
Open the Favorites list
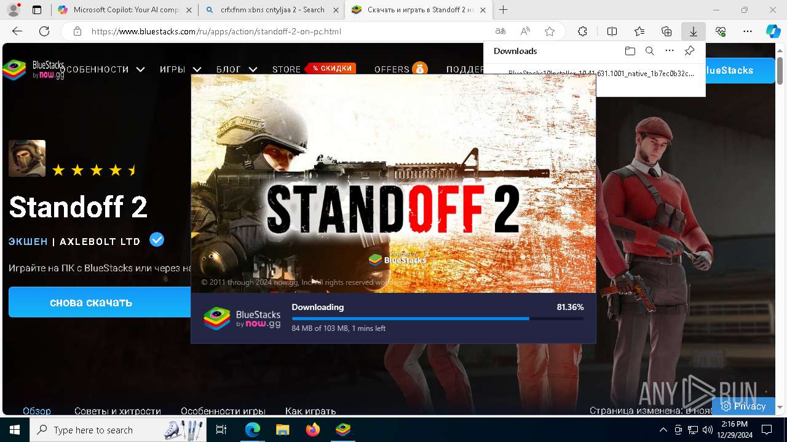click(x=639, y=31)
